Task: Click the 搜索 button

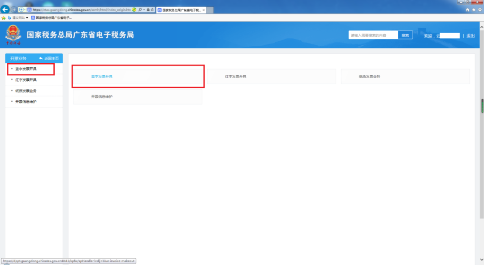Action: point(405,35)
